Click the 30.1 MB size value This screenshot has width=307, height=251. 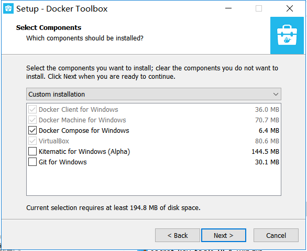coord(267,162)
